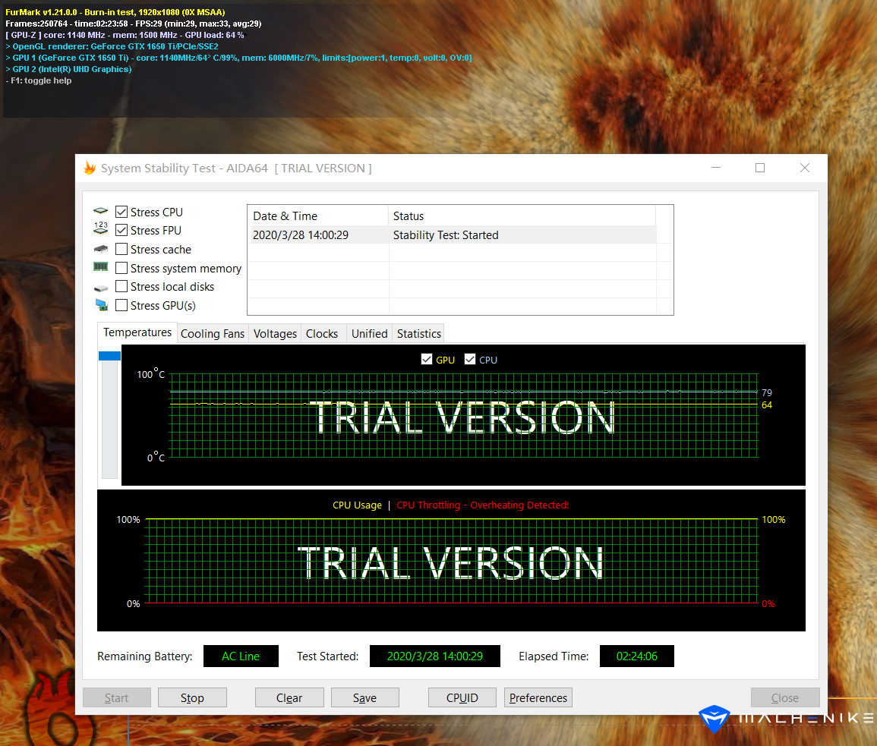View the Statistics tab

point(419,333)
